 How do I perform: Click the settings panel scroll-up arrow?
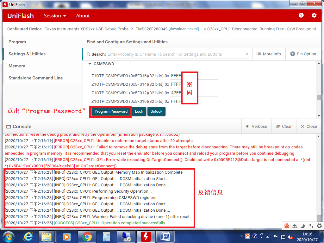(319, 63)
